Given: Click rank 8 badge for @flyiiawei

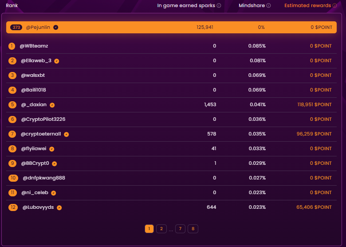Looking at the screenshot, I should tap(12, 149).
